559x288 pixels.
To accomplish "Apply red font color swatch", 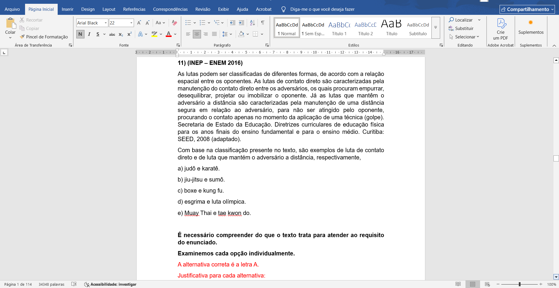I will point(169,34).
